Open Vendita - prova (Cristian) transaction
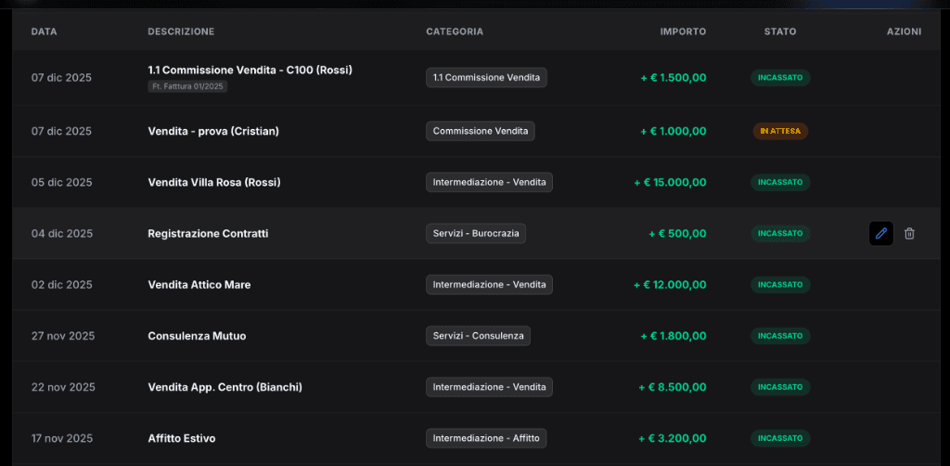The height and width of the screenshot is (466, 950). pos(213,131)
